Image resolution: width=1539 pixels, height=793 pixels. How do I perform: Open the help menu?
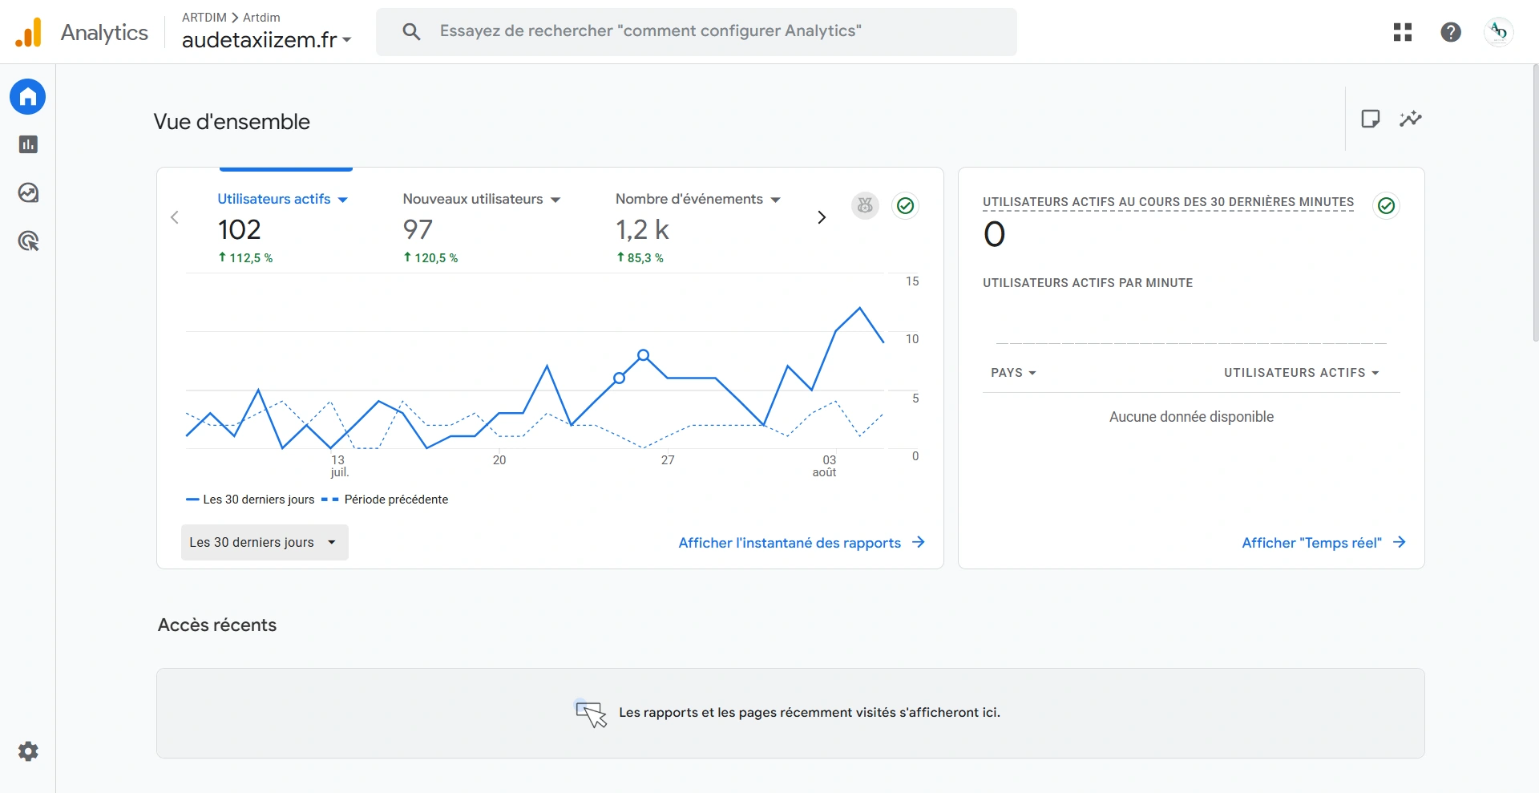pyautogui.click(x=1451, y=32)
